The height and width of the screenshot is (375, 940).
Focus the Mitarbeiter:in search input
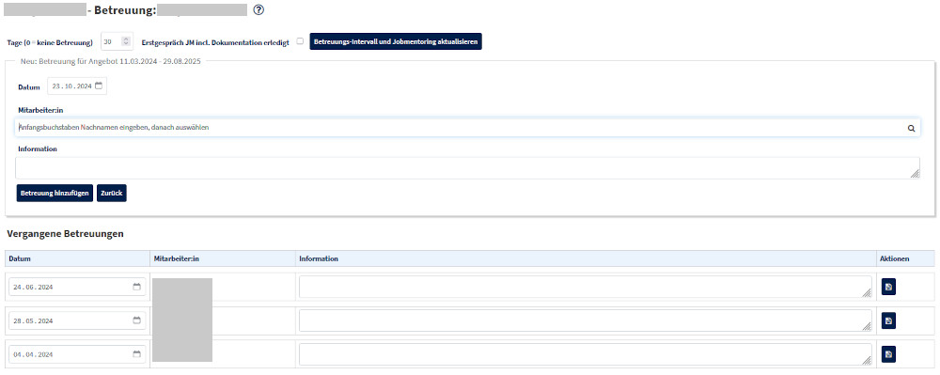pos(467,128)
